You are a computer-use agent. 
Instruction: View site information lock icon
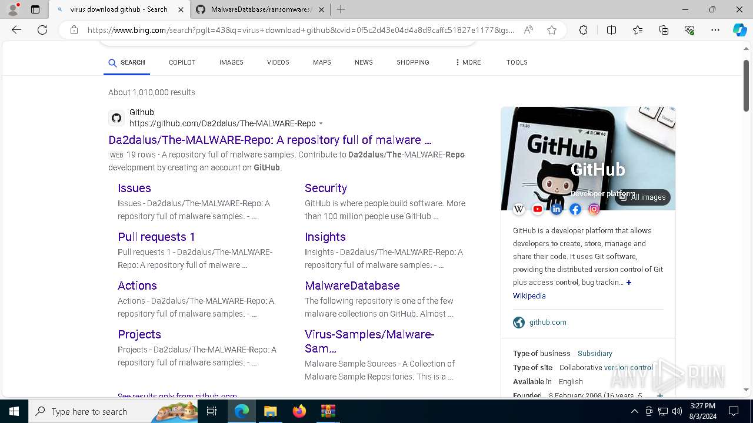pyautogui.click(x=74, y=30)
